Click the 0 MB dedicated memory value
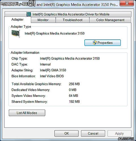Image resolution: width=136 pixels, height=141 pixels. click(x=73, y=90)
